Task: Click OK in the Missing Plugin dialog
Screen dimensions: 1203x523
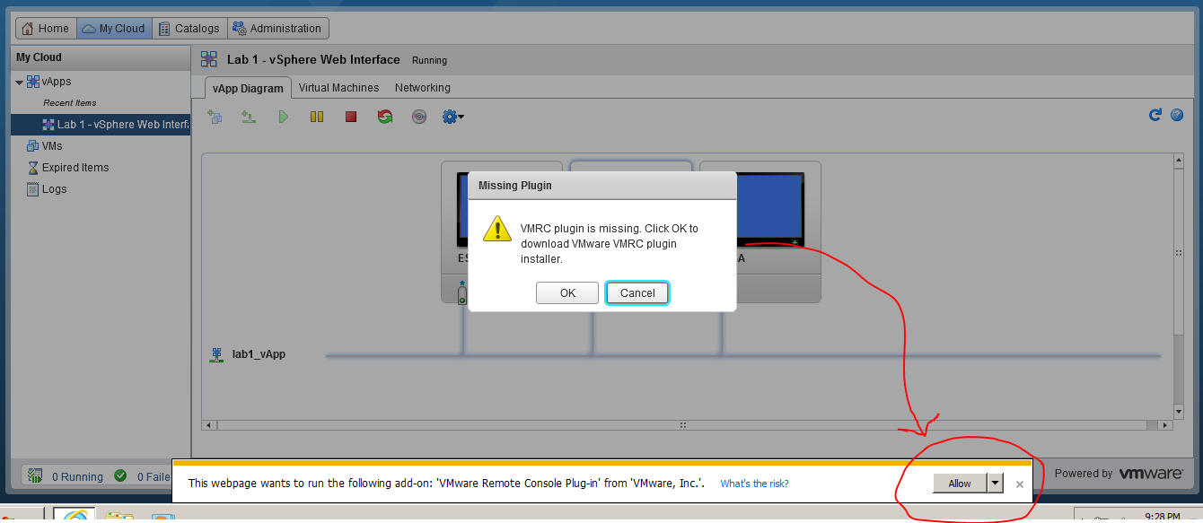Action: click(x=567, y=293)
